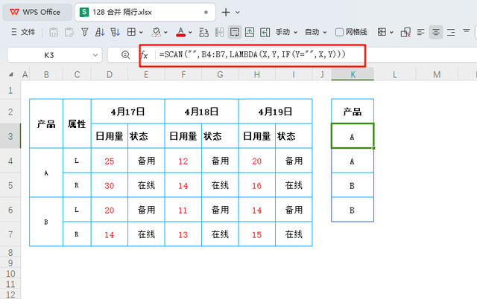Click the cell with value 25

click(x=110, y=161)
